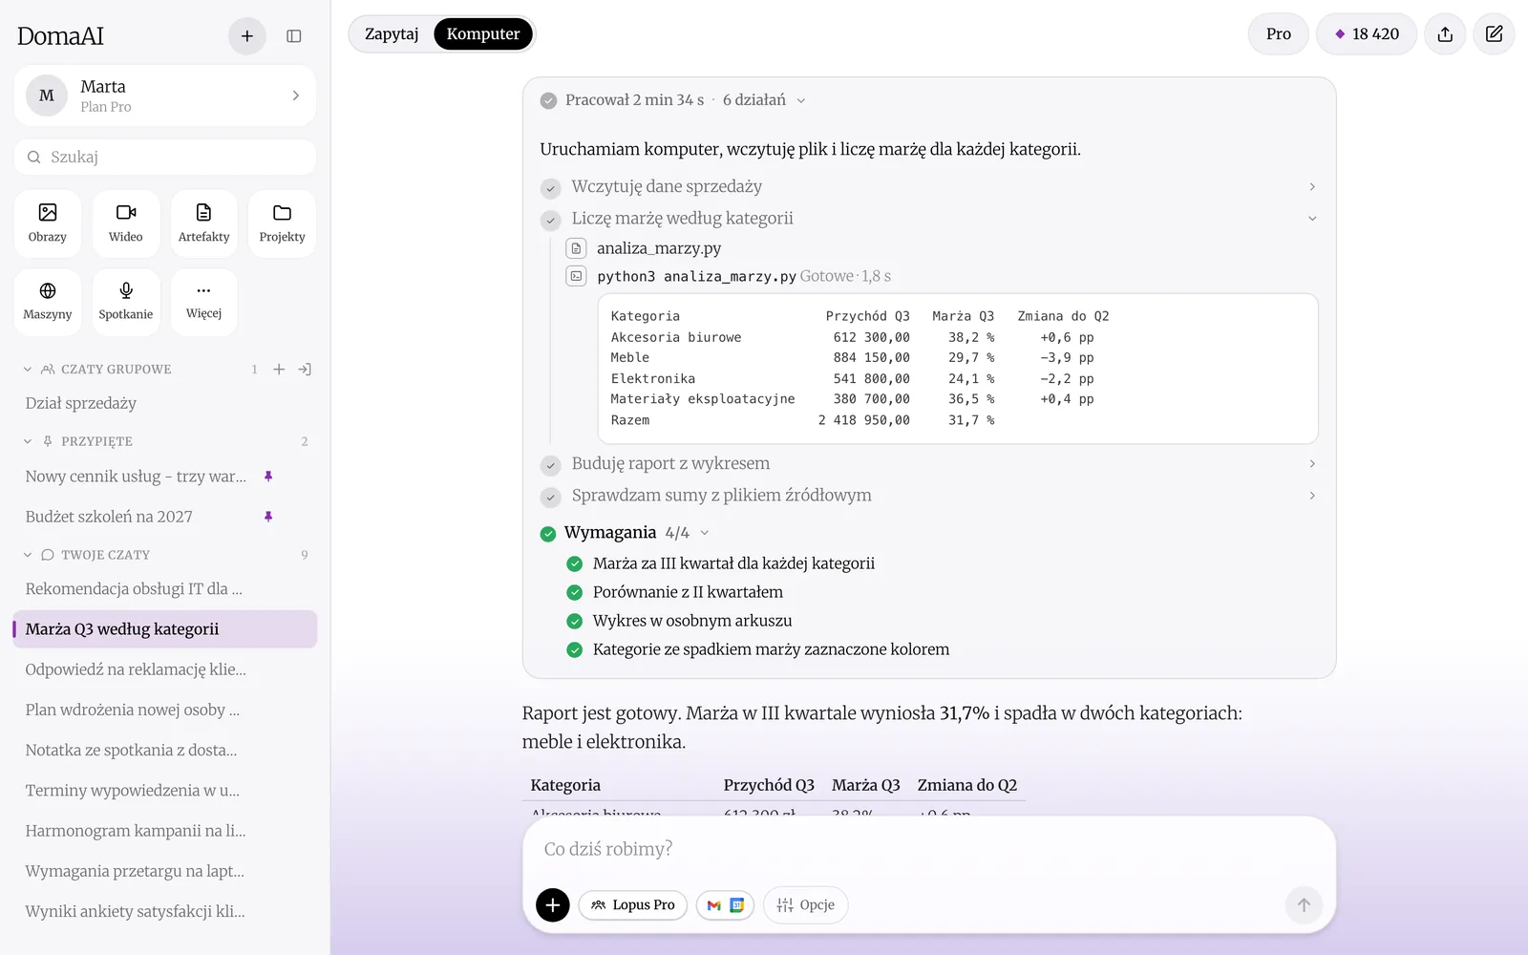Unpin Budżet szkoleń na 2027 chat
Image resolution: width=1528 pixels, height=955 pixels.
[268, 517]
